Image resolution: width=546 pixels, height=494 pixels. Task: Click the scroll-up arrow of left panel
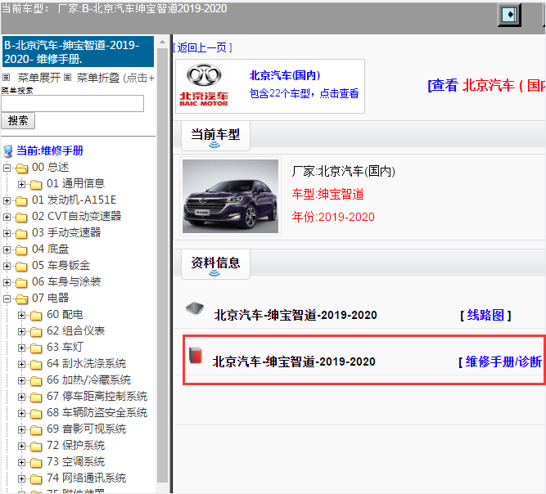(162, 42)
